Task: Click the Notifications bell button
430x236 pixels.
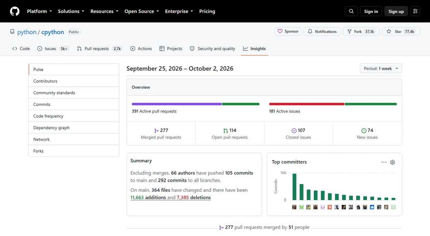Action: [322, 31]
